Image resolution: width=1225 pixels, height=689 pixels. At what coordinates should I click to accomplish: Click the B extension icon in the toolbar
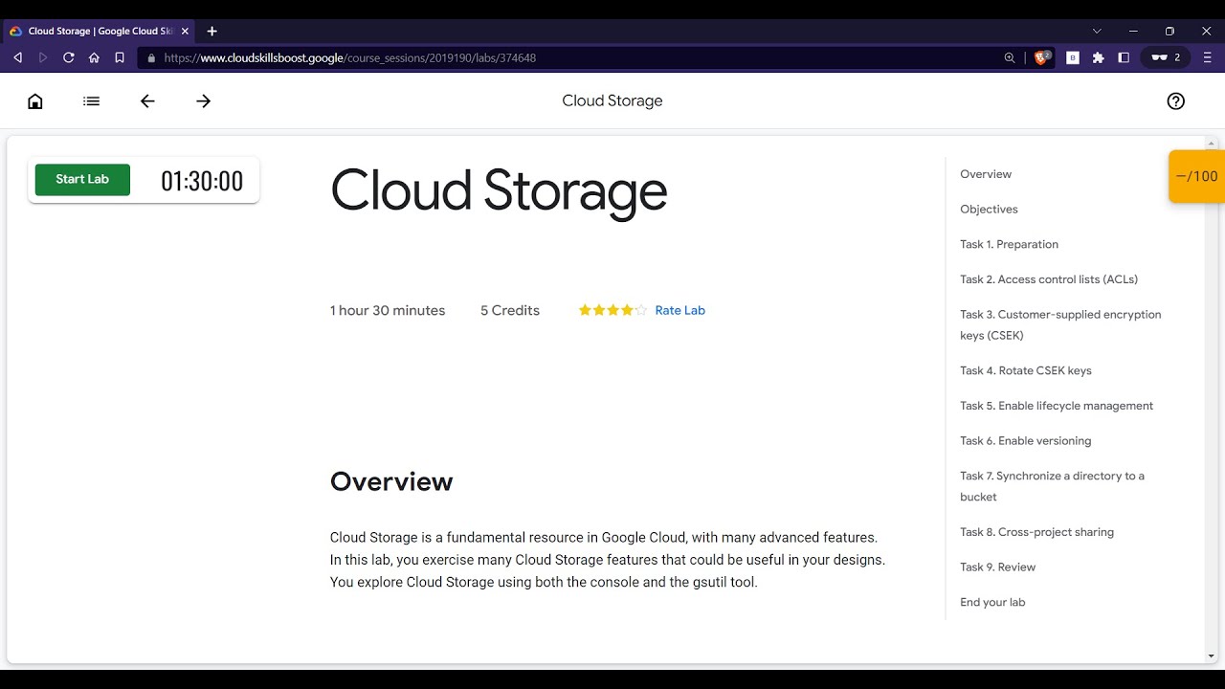1073,57
